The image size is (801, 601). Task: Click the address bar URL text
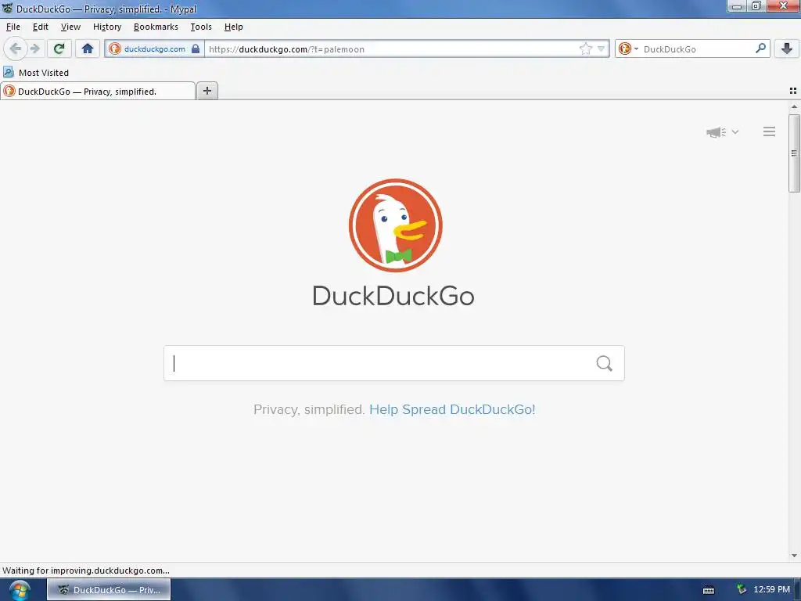click(286, 49)
